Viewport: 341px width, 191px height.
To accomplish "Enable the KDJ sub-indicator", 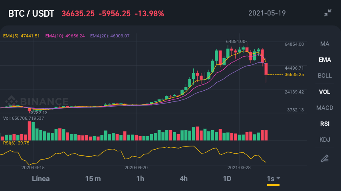I will click(x=325, y=140).
